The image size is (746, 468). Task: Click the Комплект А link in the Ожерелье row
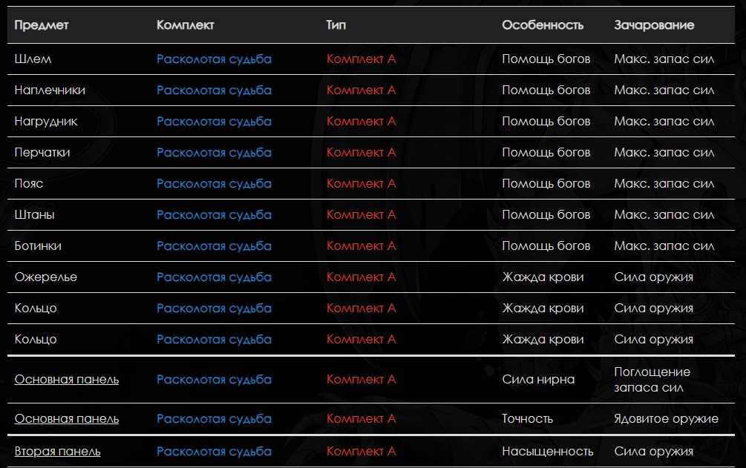pyautogui.click(x=361, y=277)
